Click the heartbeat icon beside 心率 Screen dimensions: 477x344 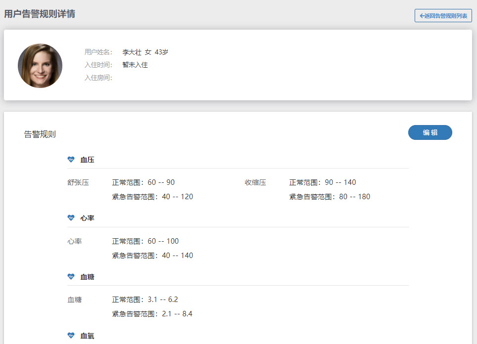[71, 218]
